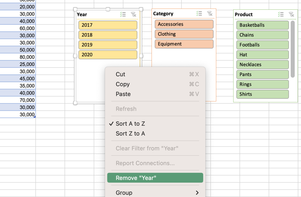The width and height of the screenshot is (301, 197).
Task: Click the cell containing 80,000
Action: 27,57
